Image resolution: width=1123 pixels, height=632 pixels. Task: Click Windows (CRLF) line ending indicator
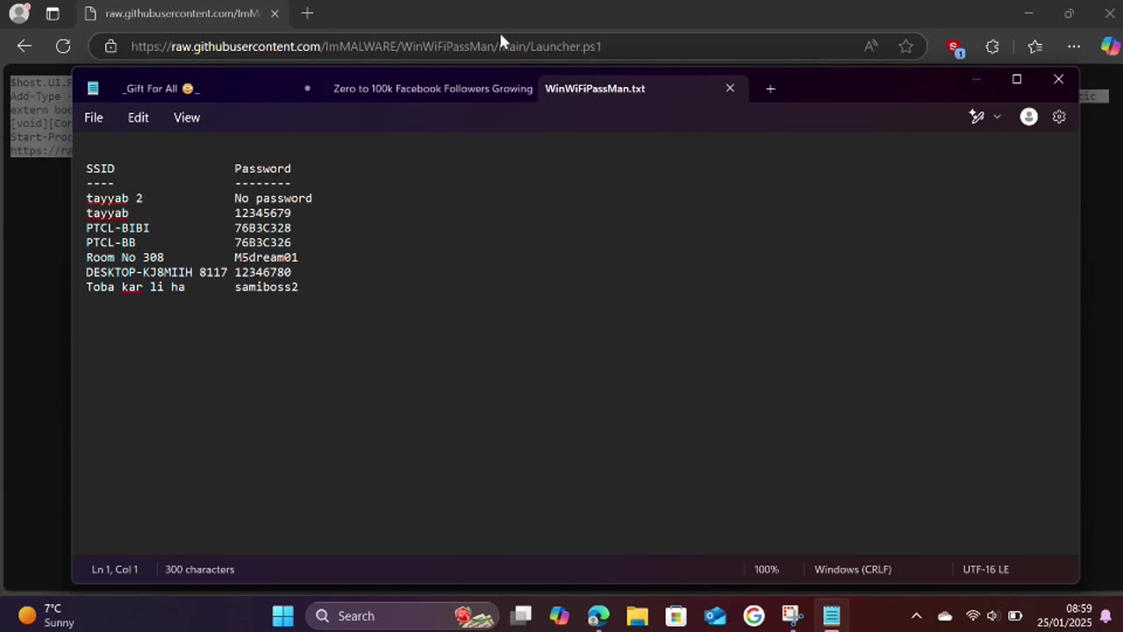(853, 570)
